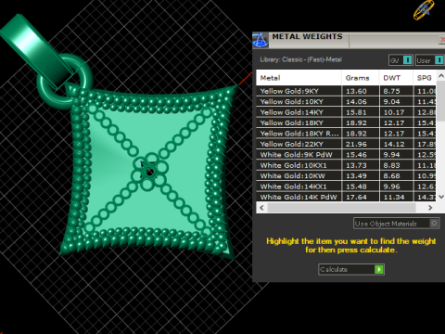Click the DWT column header
The width and height of the screenshot is (445, 334).
(x=396, y=78)
